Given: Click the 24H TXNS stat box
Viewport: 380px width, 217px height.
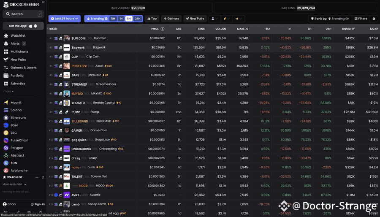Looking at the screenshot, I should click(x=296, y=8).
